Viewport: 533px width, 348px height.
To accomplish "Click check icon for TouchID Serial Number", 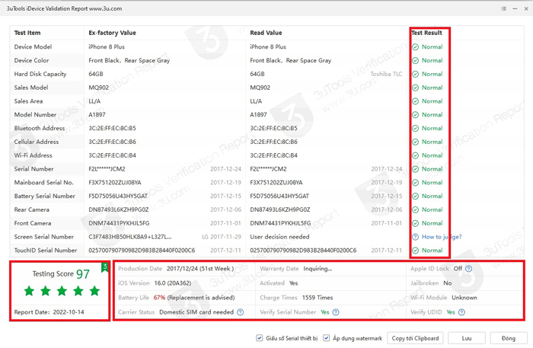I will point(416,251).
